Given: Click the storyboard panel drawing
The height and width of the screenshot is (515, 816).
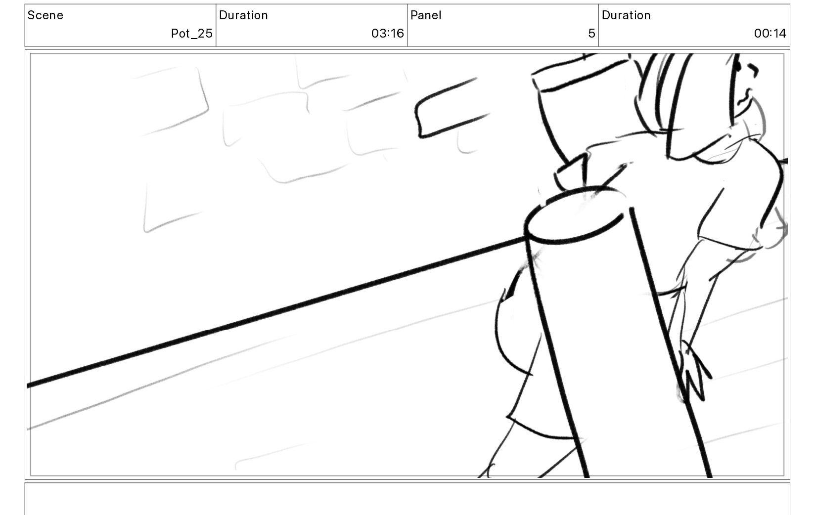Looking at the screenshot, I should [407, 265].
